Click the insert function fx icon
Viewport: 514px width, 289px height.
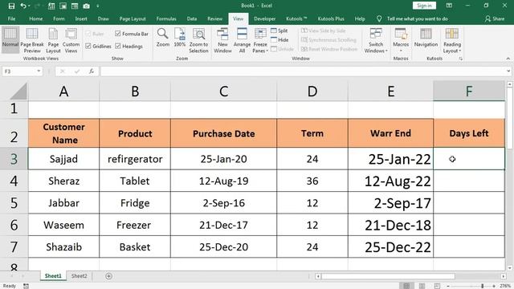pyautogui.click(x=92, y=71)
